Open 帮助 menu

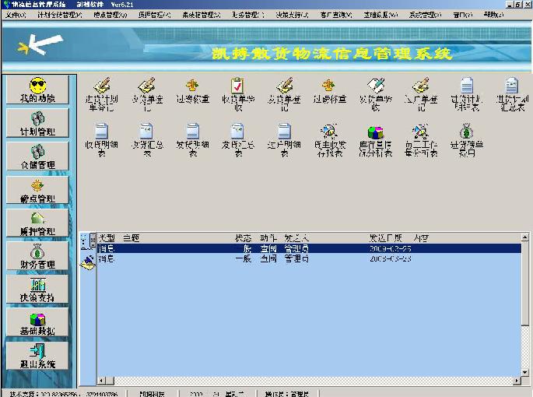click(x=493, y=15)
